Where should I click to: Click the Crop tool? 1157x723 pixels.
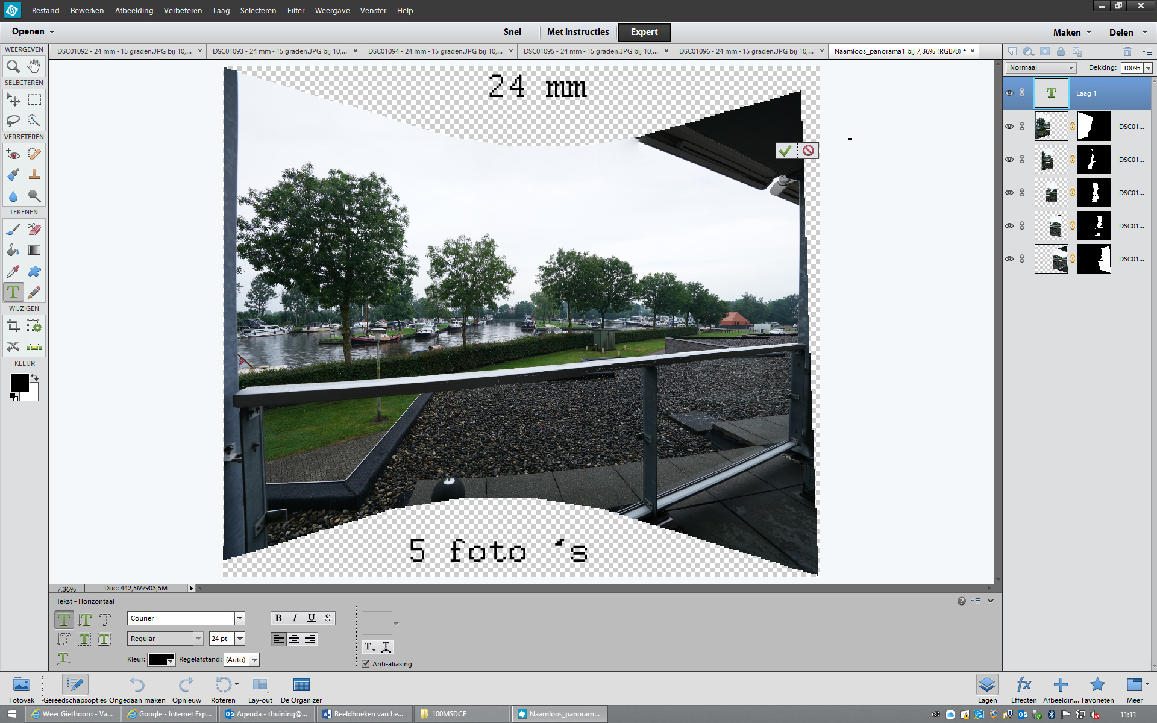click(13, 326)
